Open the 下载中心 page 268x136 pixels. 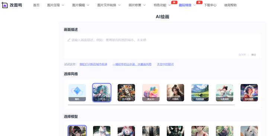pos(210,5)
